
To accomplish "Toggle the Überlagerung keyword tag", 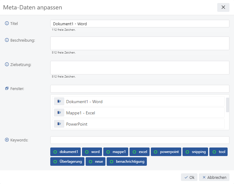I will pyautogui.click(x=67, y=161).
